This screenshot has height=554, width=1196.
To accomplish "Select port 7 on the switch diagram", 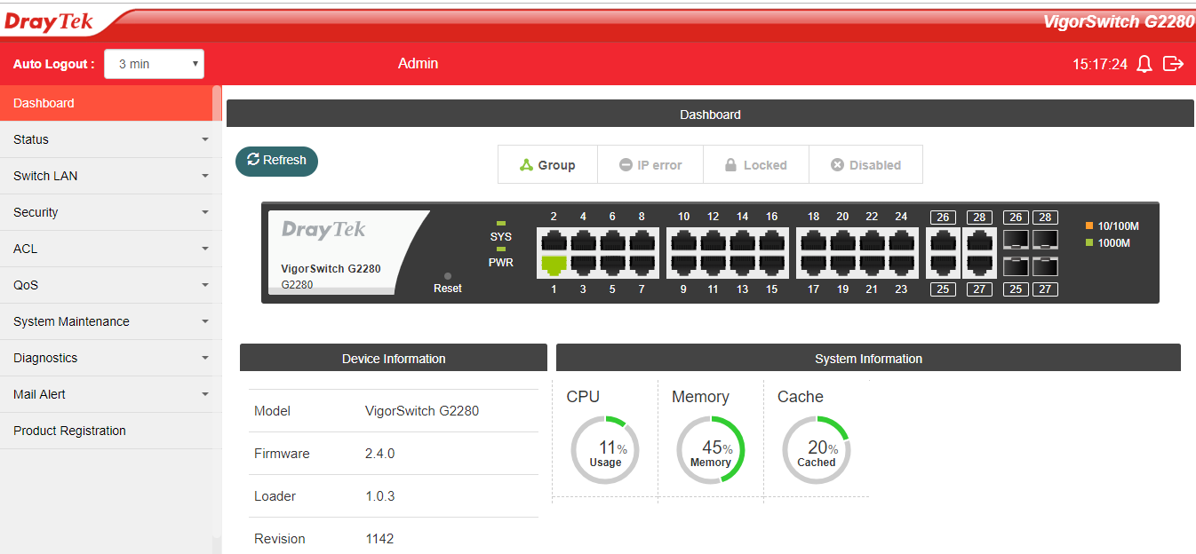I will 642,265.
